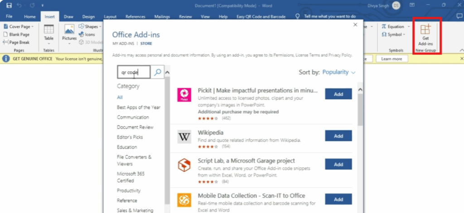Close the Office Add-ins dialog
The height and width of the screenshot is (213, 464).
point(355,25)
